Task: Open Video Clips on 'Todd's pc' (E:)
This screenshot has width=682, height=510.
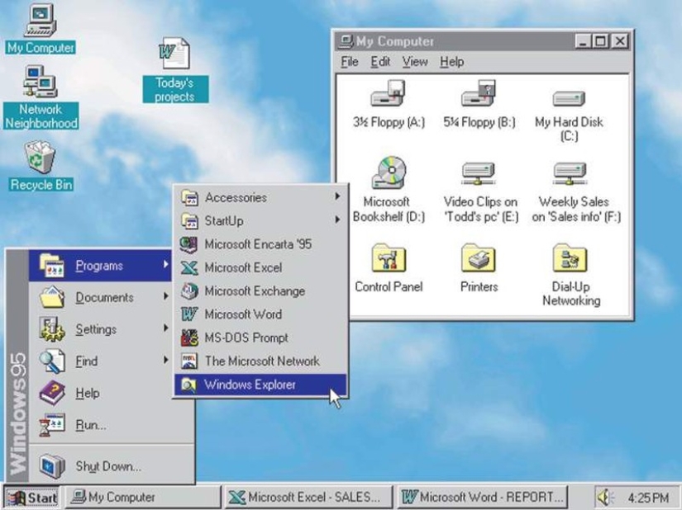Action: point(478,176)
